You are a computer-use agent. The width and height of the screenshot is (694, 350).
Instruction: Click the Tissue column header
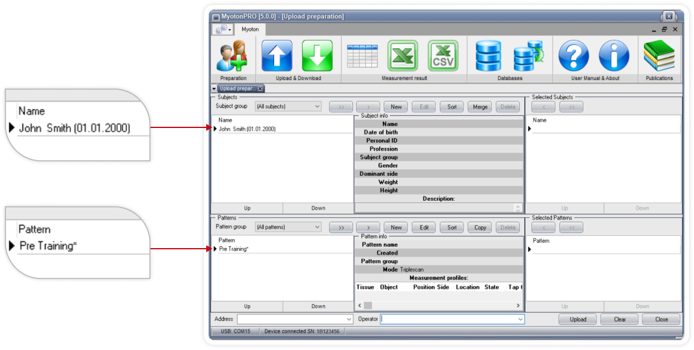pos(365,287)
